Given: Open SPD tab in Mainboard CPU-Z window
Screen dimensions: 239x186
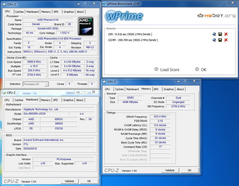Looking at the screenshot, I should pyautogui.click(x=55, y=100).
